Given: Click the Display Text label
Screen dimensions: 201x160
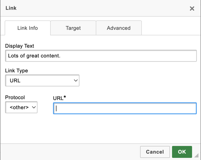Looking at the screenshot, I should click(19, 46).
